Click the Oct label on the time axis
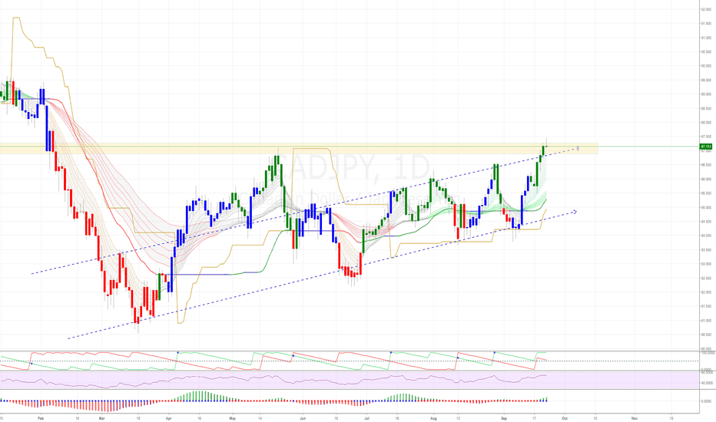 [565, 418]
